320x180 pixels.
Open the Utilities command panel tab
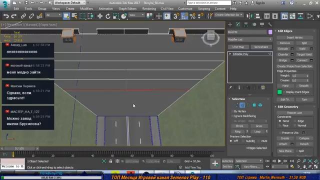[x=270, y=24]
